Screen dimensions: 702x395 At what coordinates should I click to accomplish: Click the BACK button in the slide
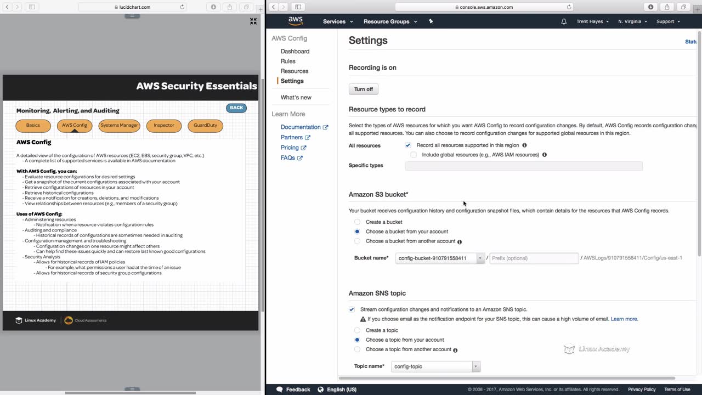pyautogui.click(x=236, y=108)
